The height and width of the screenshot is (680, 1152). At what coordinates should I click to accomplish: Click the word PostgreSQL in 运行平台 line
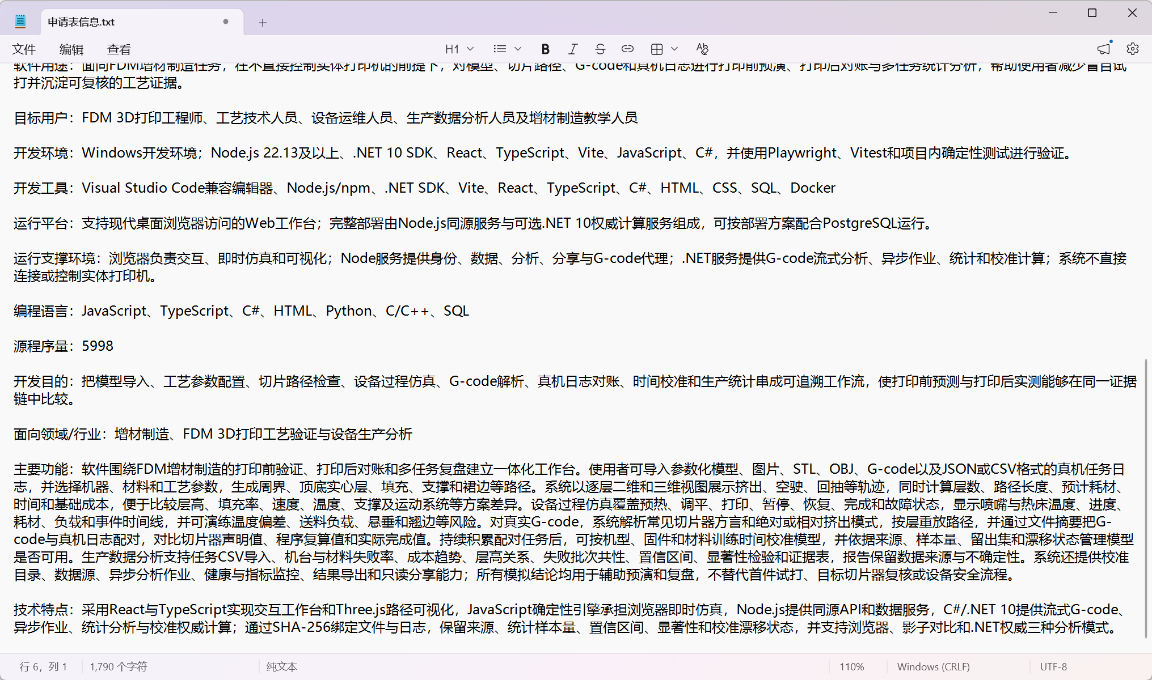tap(860, 223)
